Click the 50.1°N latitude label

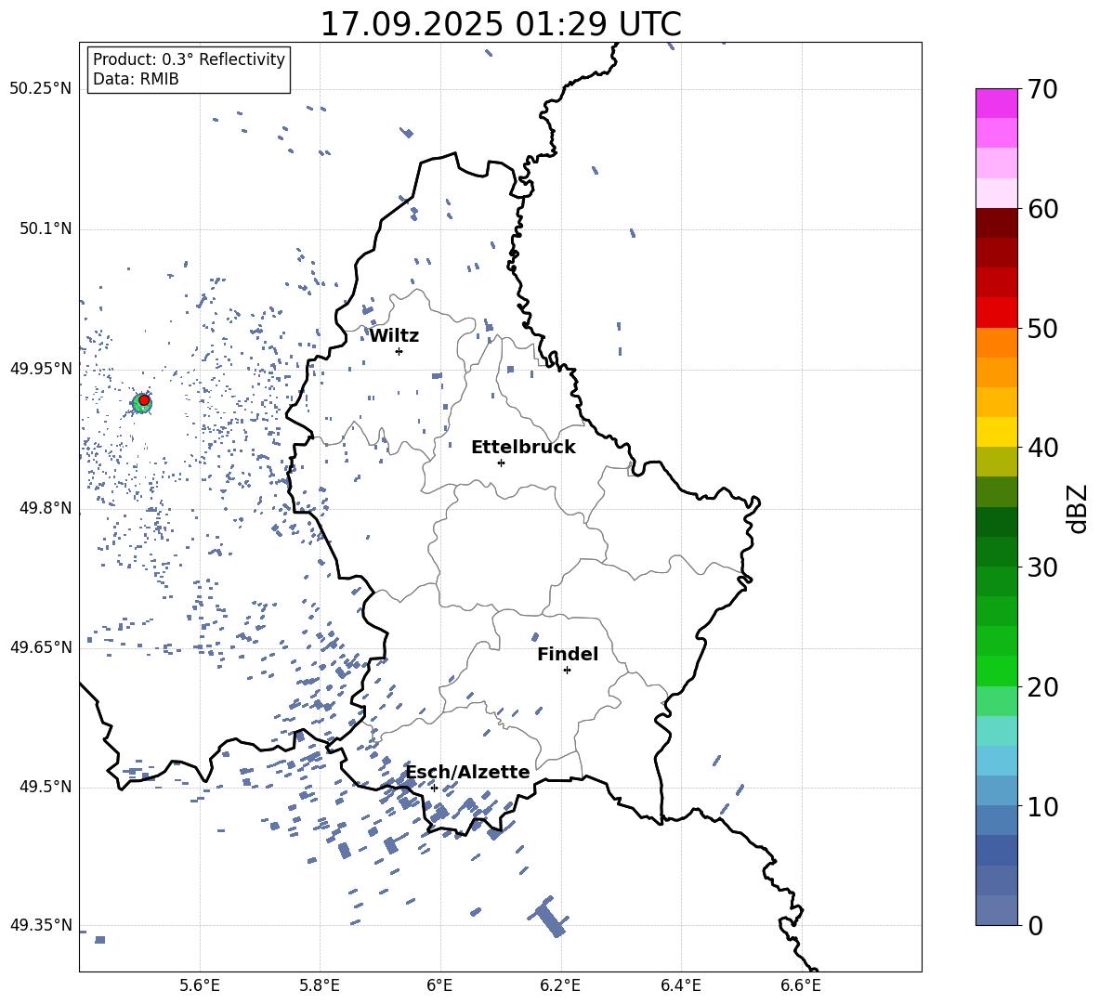(46, 228)
